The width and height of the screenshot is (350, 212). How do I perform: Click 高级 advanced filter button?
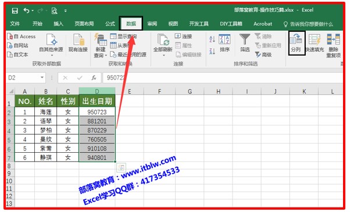(263, 55)
